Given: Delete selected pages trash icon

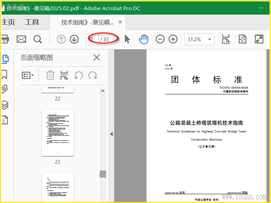Looking at the screenshot, I should click(x=50, y=75).
